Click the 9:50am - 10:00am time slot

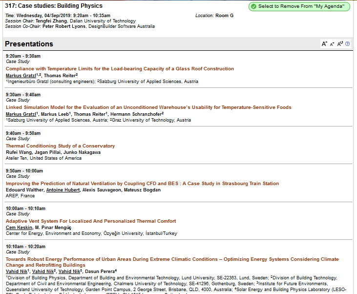click(x=24, y=171)
